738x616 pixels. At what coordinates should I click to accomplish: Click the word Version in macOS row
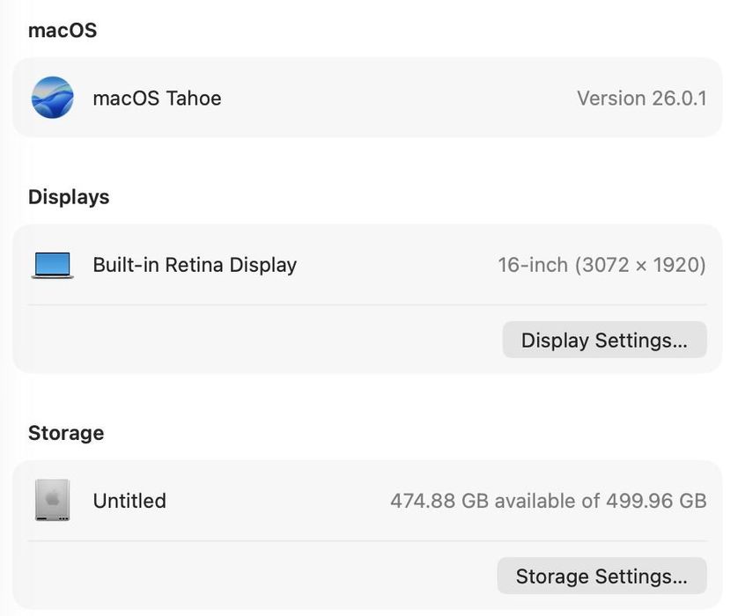pyautogui.click(x=611, y=98)
